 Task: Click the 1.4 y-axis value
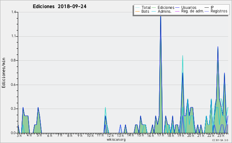point(14,12)
